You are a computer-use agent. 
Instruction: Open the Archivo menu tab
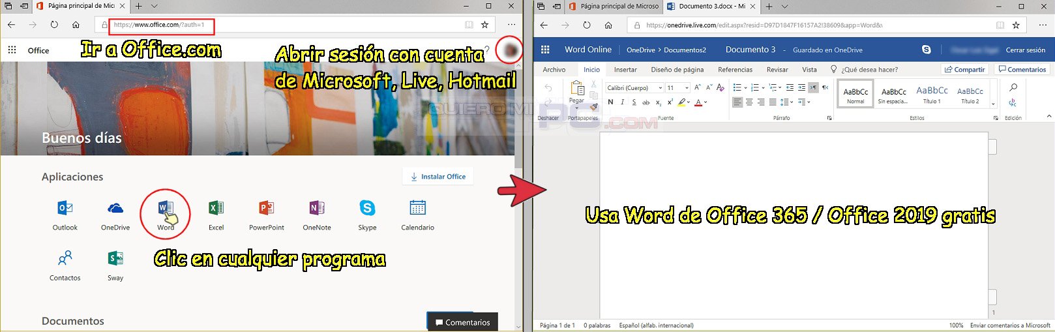point(554,69)
